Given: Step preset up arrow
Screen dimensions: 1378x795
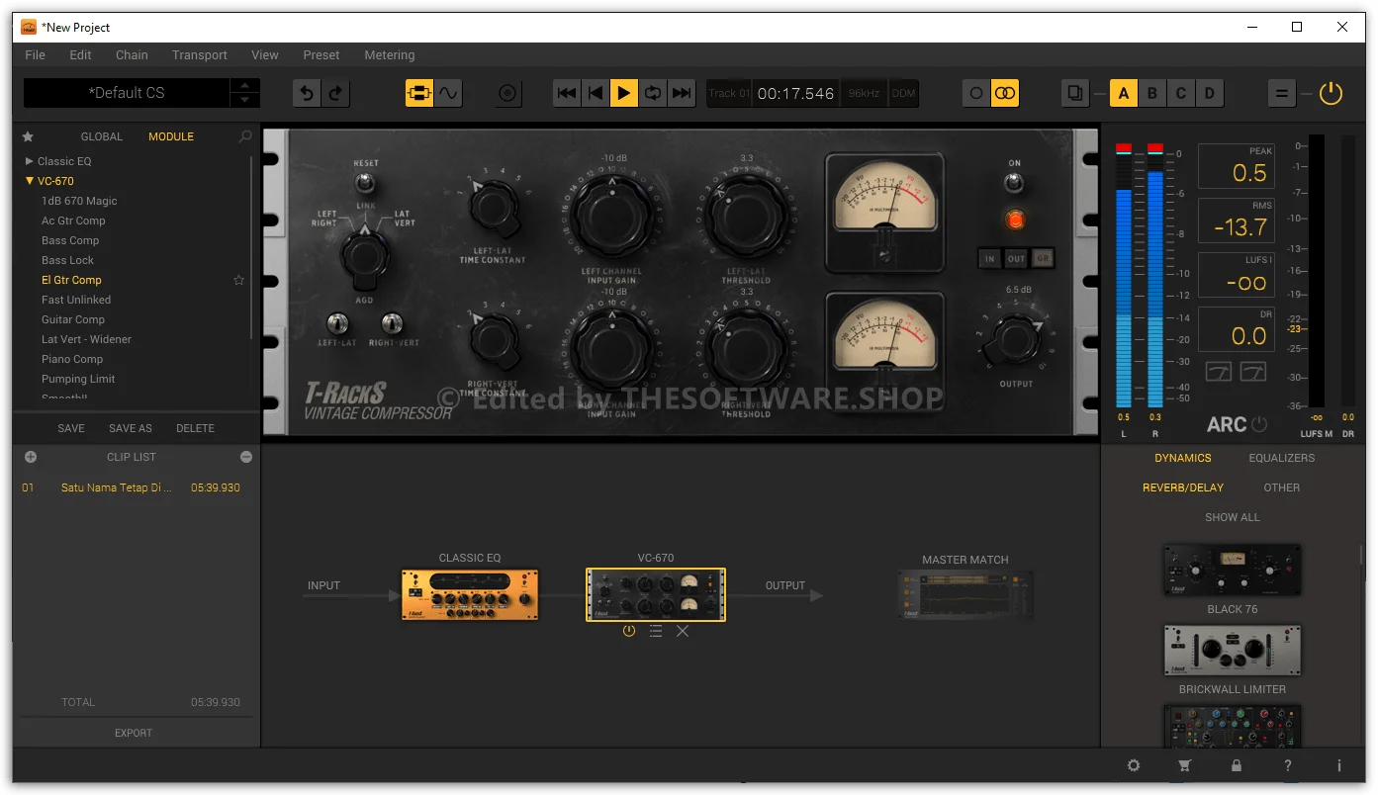Looking at the screenshot, I should point(245,86).
